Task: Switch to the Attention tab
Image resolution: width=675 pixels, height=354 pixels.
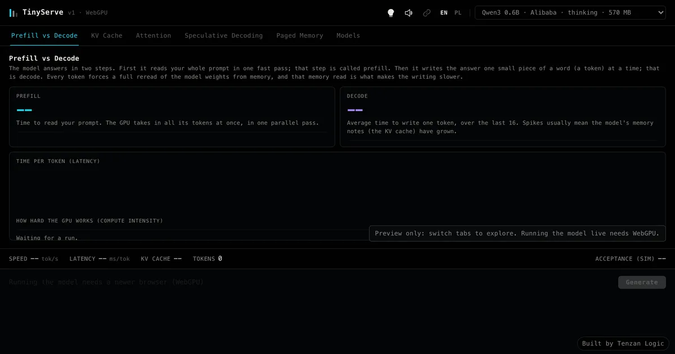Action: [x=154, y=35]
